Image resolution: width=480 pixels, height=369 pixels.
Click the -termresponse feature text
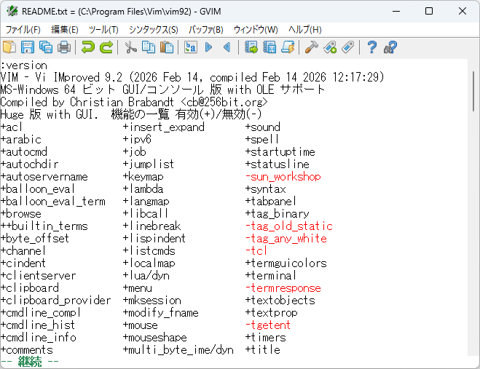tap(283, 288)
